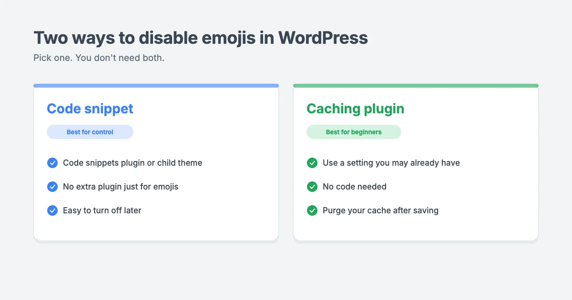The width and height of the screenshot is (572, 300).
Task: Click the text 'Use a setting you may already have'
Action: [391, 163]
